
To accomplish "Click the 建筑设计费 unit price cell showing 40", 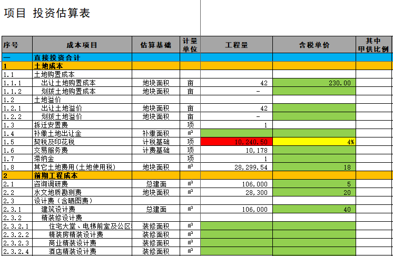I will tap(314, 209).
